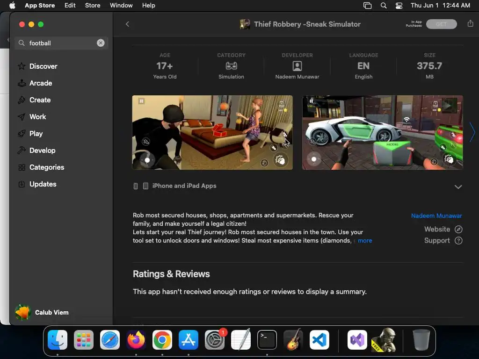
Task: Show next screenshots with right arrow
Action: pyautogui.click(x=472, y=132)
